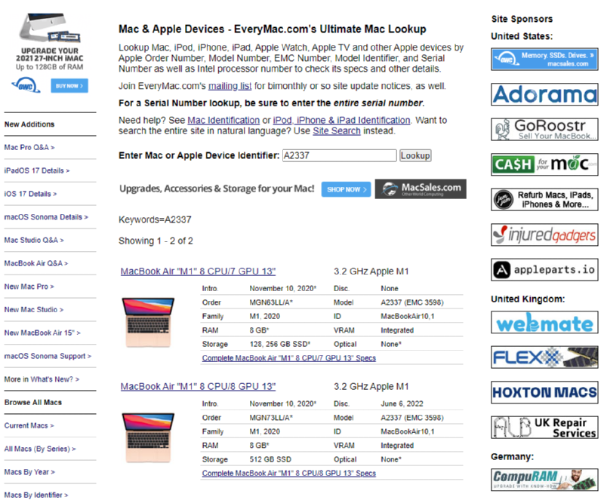Open the Mac Pro Q&A sidebar item
The height and width of the screenshot is (500, 604).
[29, 148]
